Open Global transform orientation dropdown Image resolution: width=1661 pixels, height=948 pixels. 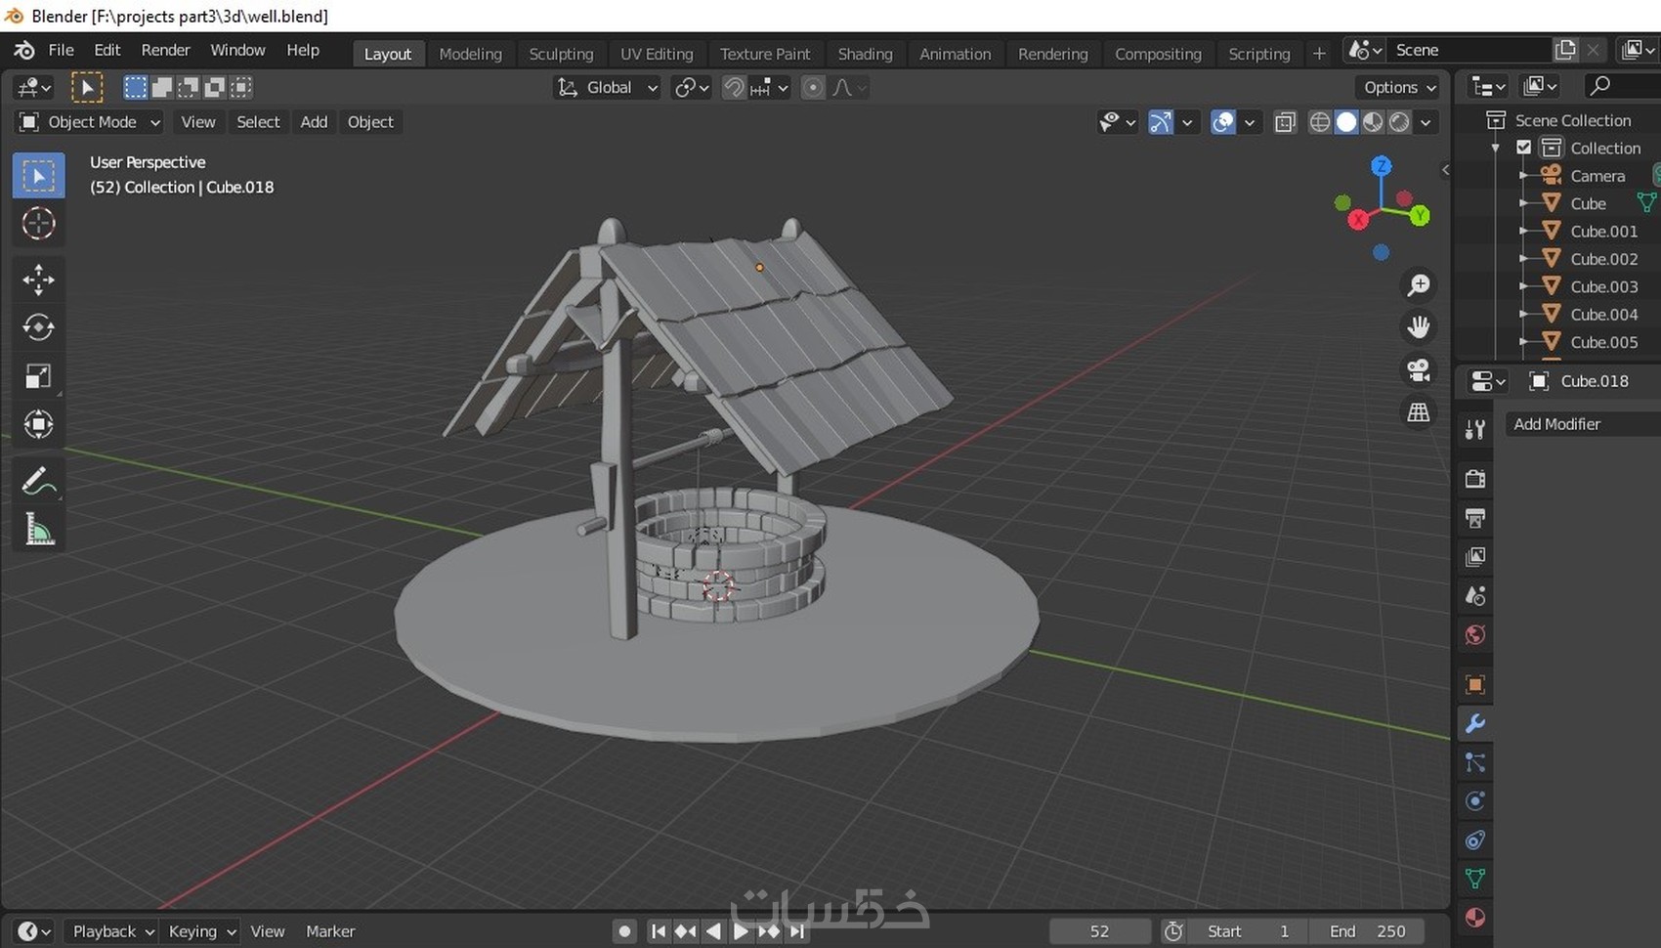[608, 88]
